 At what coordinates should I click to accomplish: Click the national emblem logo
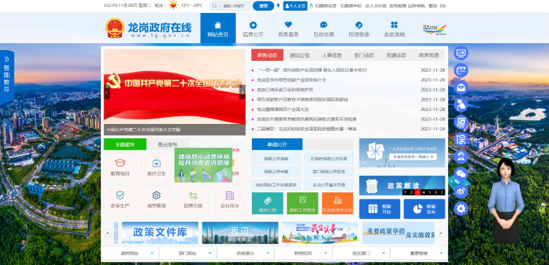(115, 28)
